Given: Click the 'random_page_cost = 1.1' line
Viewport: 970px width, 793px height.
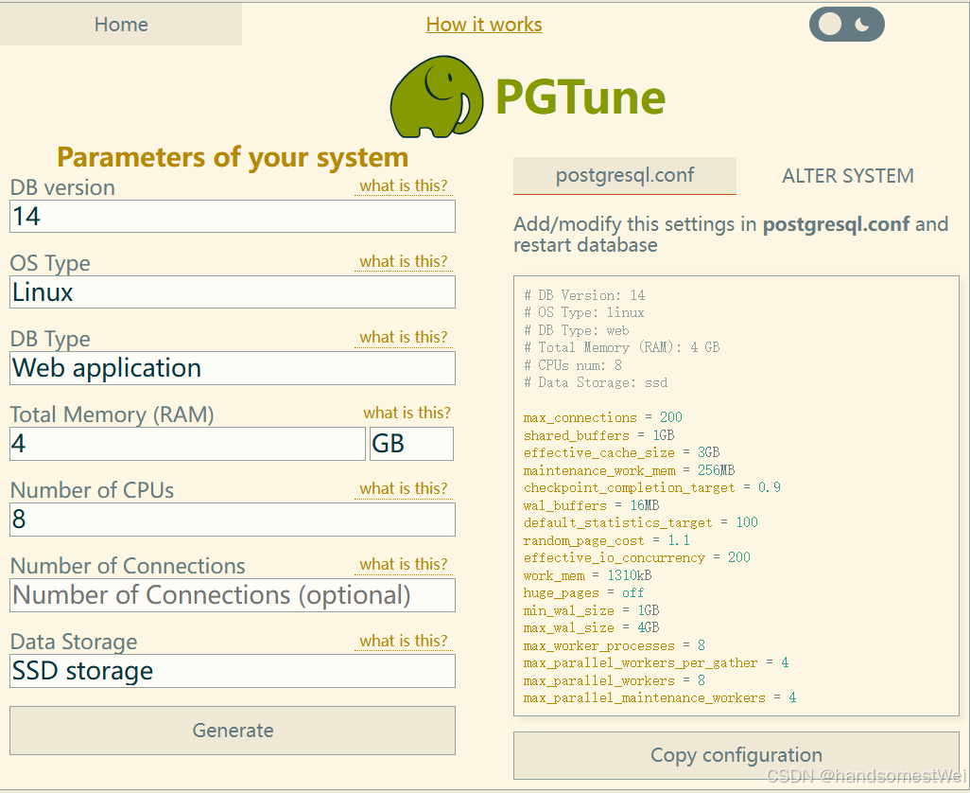Looking at the screenshot, I should pos(607,540).
